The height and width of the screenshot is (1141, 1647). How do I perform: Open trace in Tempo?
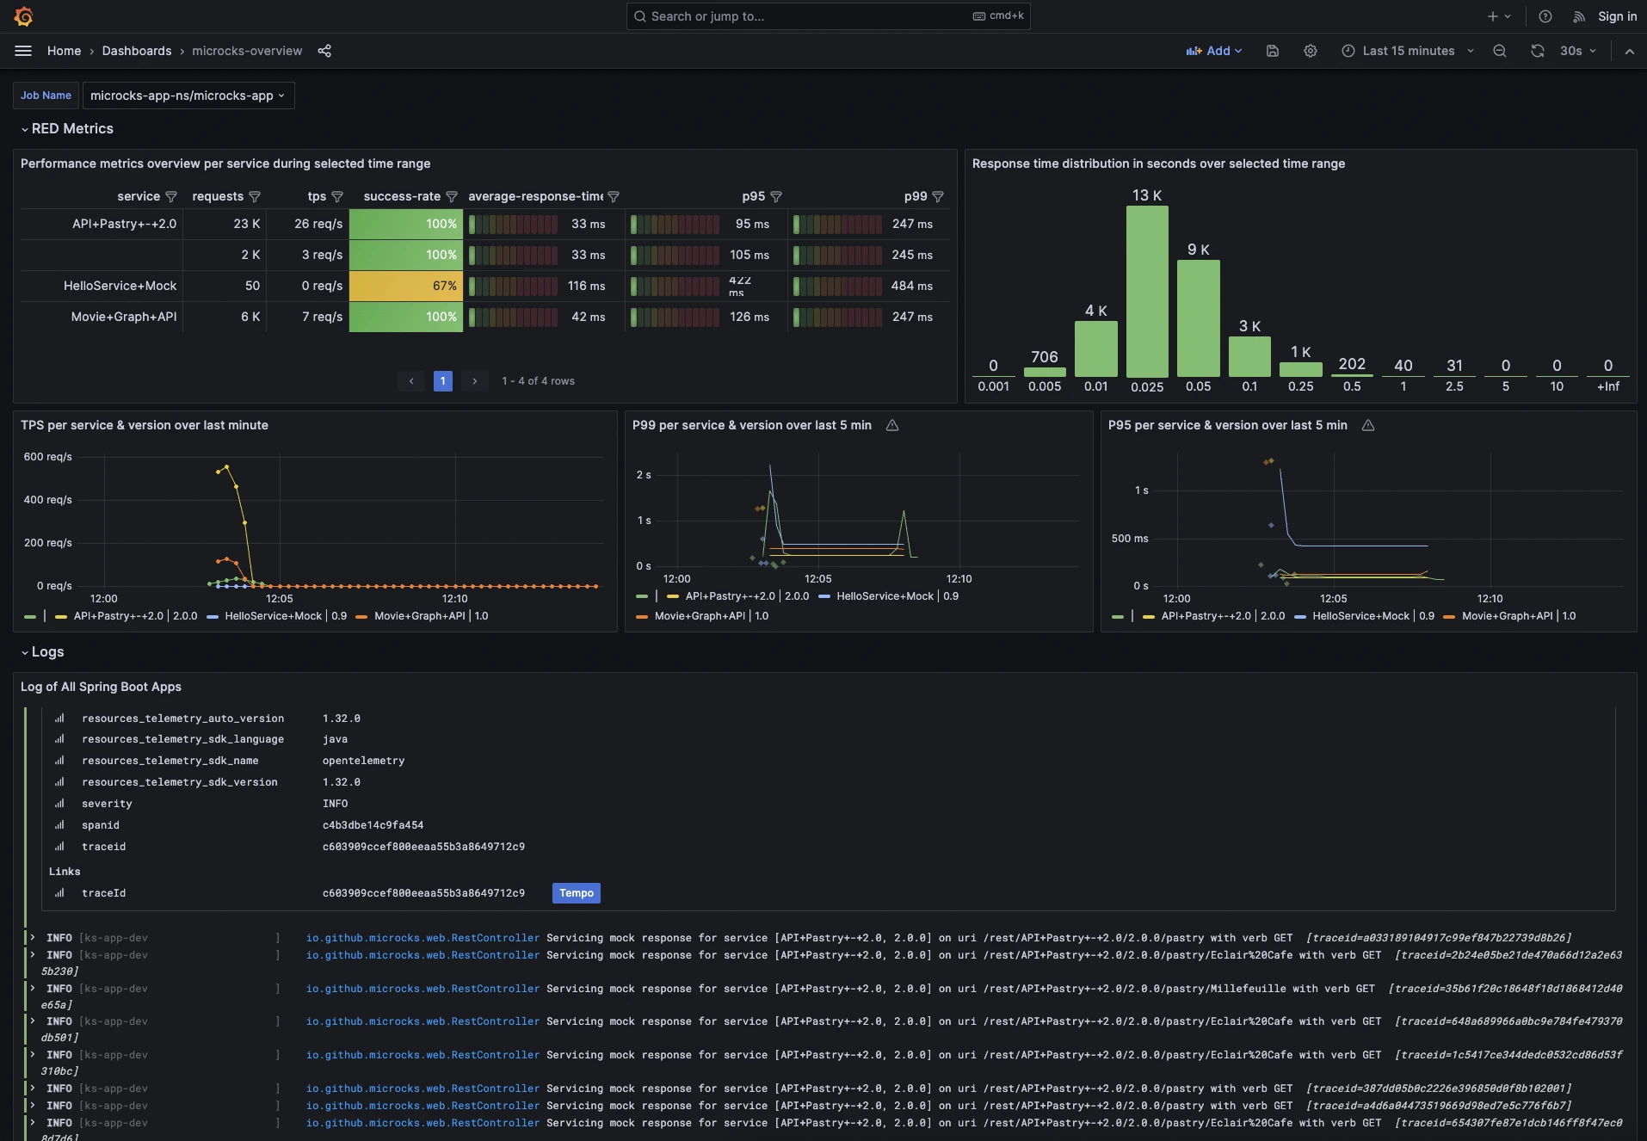pos(576,893)
